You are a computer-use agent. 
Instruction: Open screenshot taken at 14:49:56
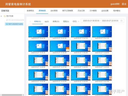pos(102,46)
